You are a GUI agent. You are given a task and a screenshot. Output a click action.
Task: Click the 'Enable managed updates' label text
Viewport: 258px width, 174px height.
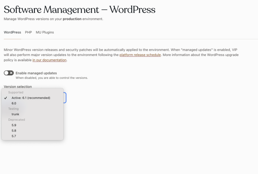coord(36,73)
